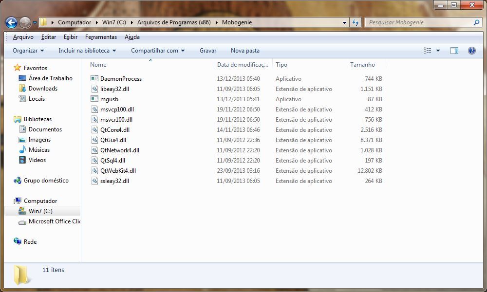Click Computador in the address breadcrumb
Image resolution: width=487 pixels, height=292 pixels.
tap(75, 22)
